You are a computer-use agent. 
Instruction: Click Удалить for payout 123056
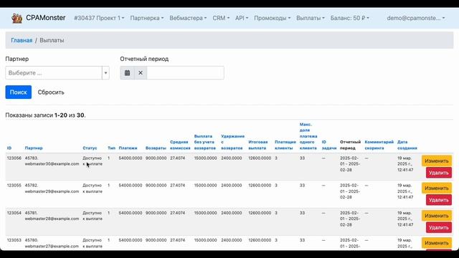click(x=438, y=173)
